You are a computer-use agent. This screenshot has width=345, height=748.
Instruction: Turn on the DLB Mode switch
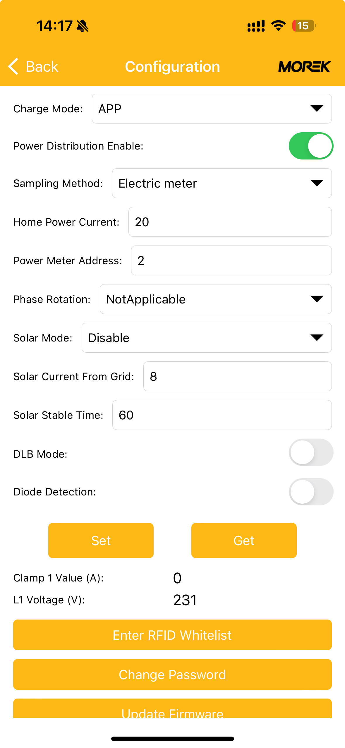tap(311, 452)
